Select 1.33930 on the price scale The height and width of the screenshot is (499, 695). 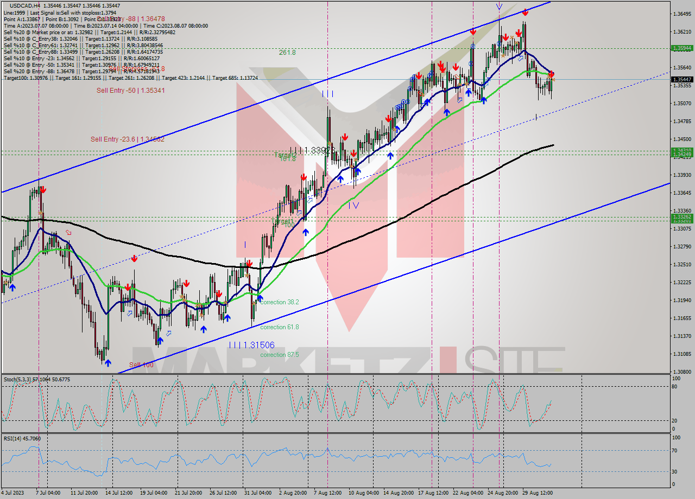click(683, 175)
